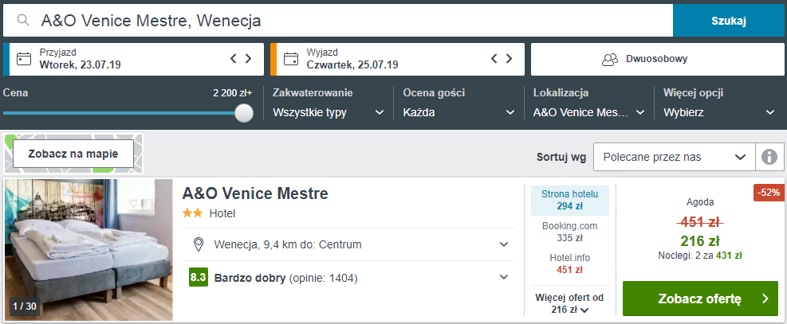Click Zobacz na mapie button
This screenshot has width=787, height=324.
tap(73, 154)
